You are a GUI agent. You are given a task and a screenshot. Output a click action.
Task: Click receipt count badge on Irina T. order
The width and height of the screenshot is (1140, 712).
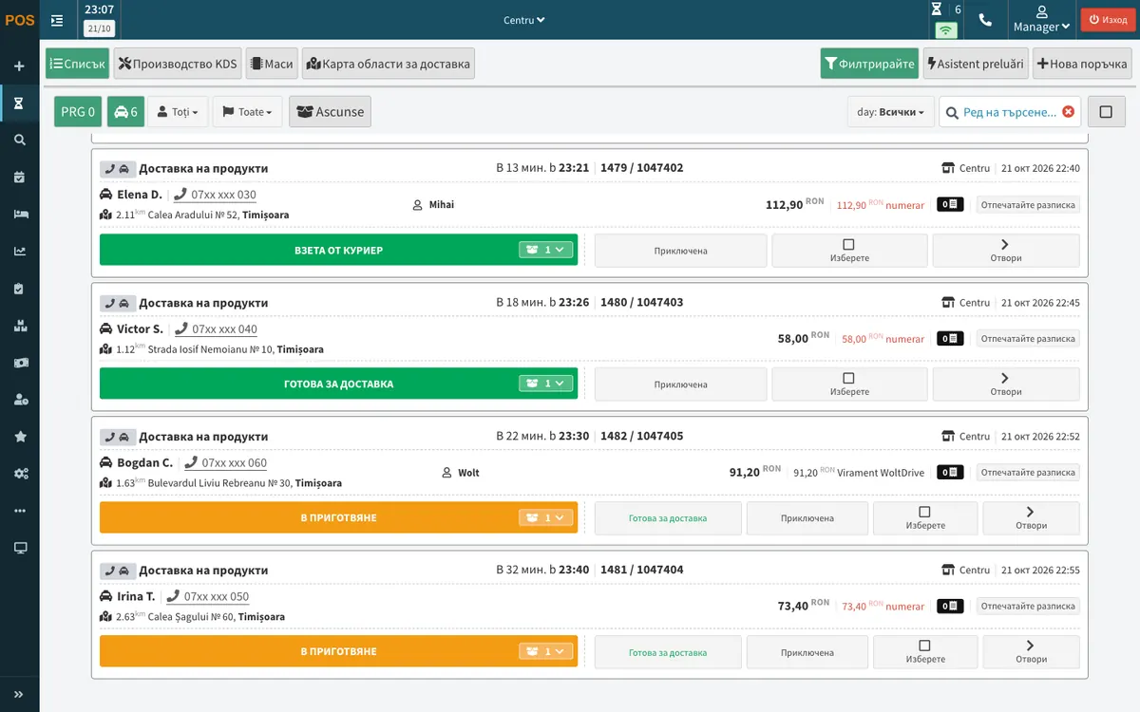click(x=950, y=606)
